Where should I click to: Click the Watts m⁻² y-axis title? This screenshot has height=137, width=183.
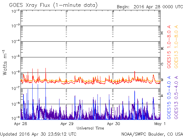5,62
